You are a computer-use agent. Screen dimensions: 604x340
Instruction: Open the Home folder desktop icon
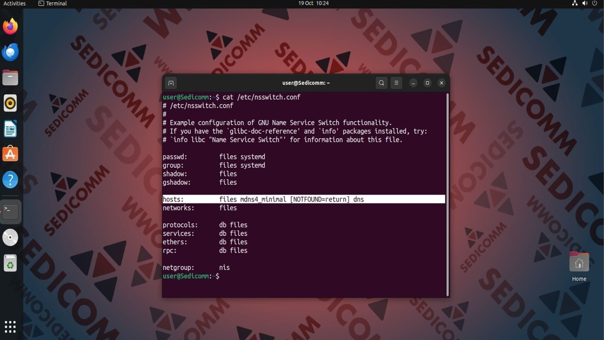579,262
